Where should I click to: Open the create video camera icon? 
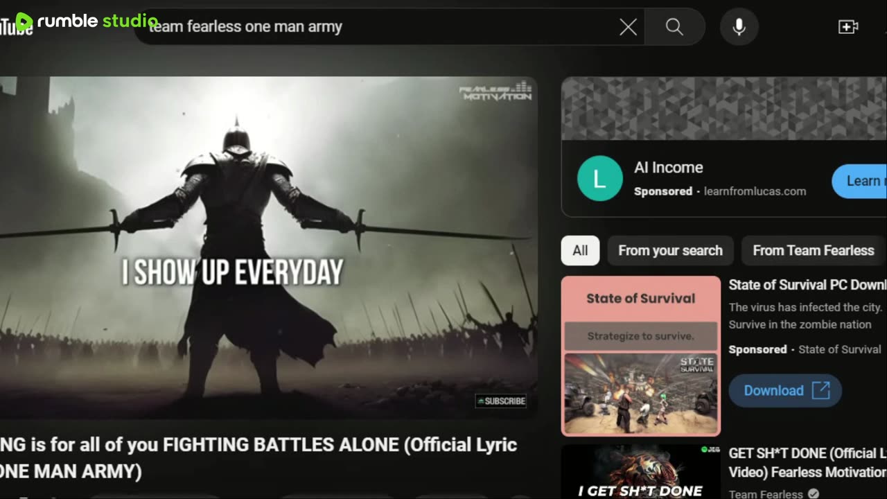pyautogui.click(x=848, y=27)
